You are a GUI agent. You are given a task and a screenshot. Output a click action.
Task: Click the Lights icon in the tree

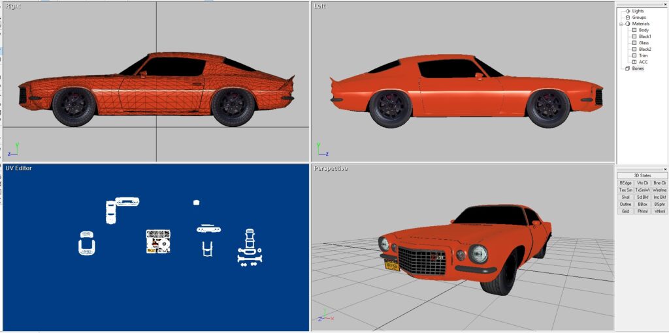[628, 11]
